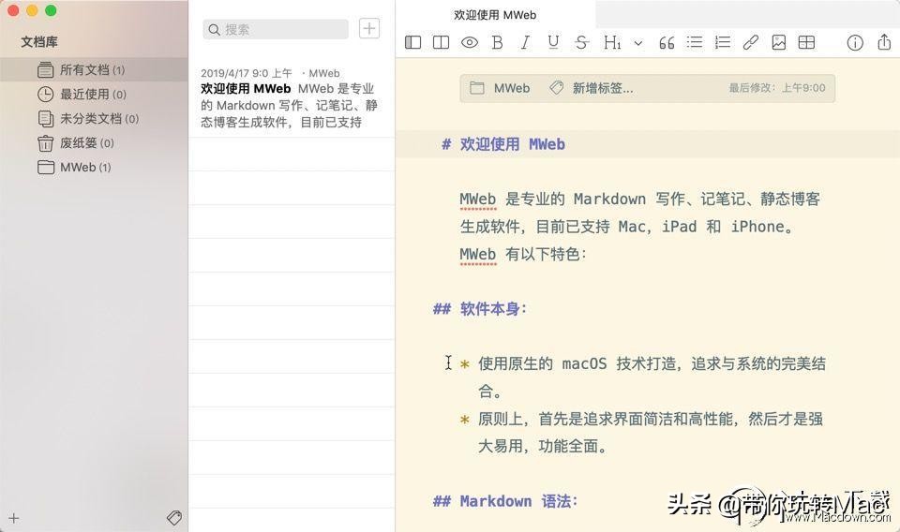Open 未分类文档 category
Viewport: 900px width, 532px height.
(x=94, y=119)
